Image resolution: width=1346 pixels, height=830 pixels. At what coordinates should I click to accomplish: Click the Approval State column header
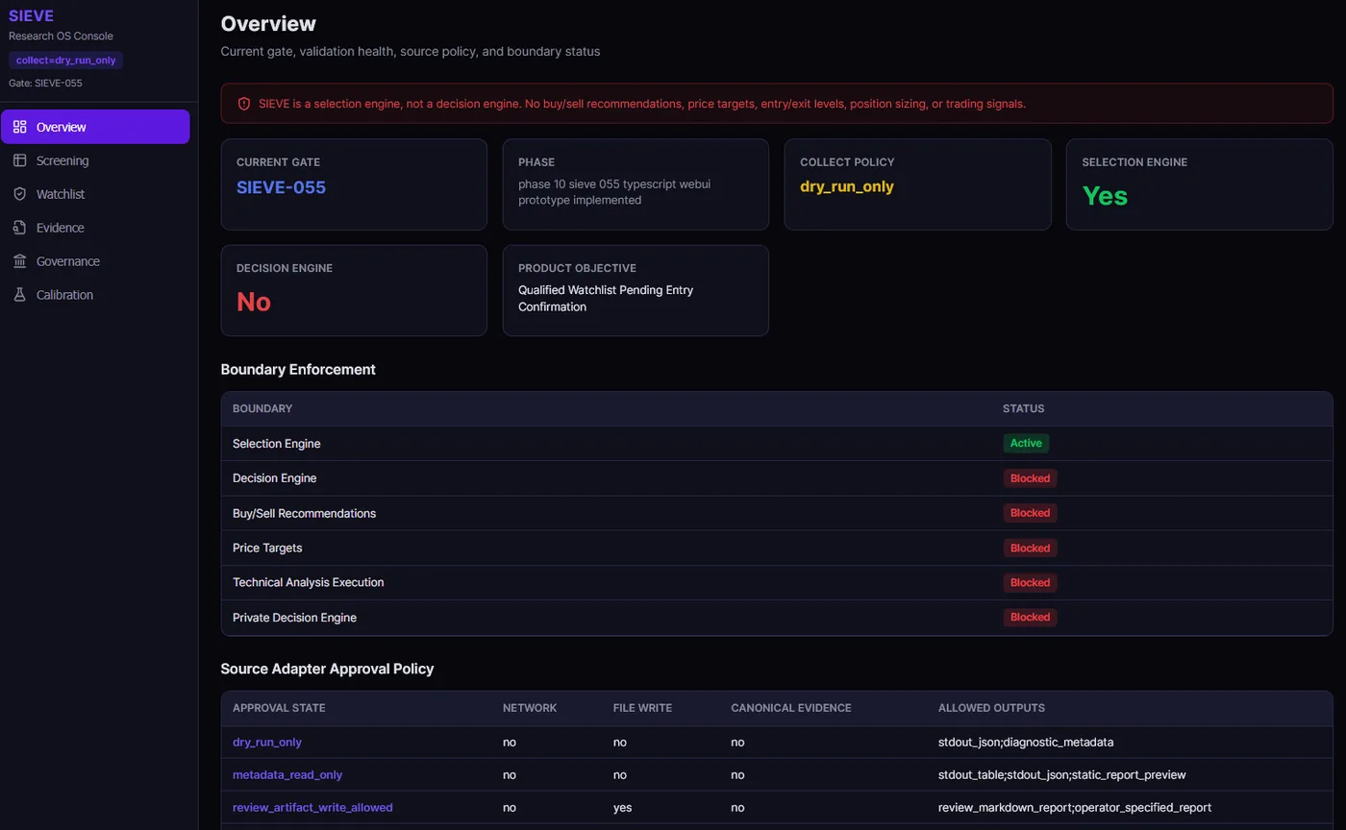[x=279, y=708]
